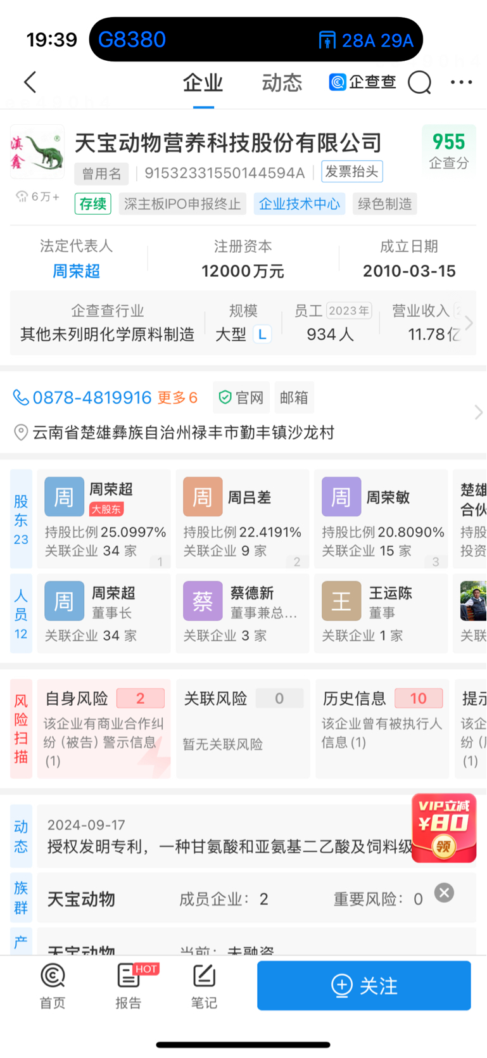Open 报告 in bottom bar
The height and width of the screenshot is (1058, 487).
click(129, 986)
